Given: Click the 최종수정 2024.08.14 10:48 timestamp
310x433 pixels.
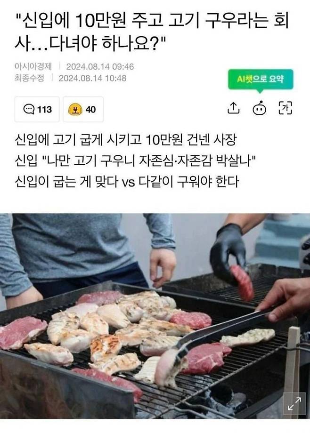Looking at the screenshot, I should (71, 78).
